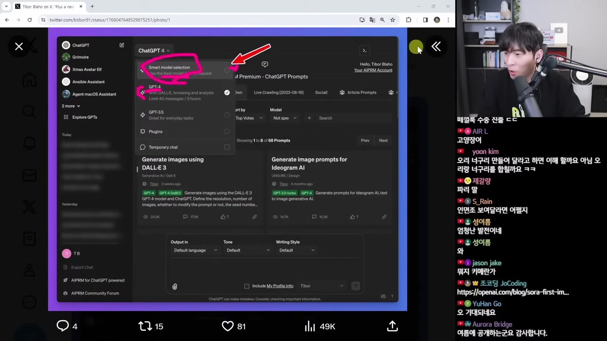Image resolution: width=607 pixels, height=341 pixels.
Task: Open the ChatGPT 4 model dropdown
Action: click(x=154, y=51)
